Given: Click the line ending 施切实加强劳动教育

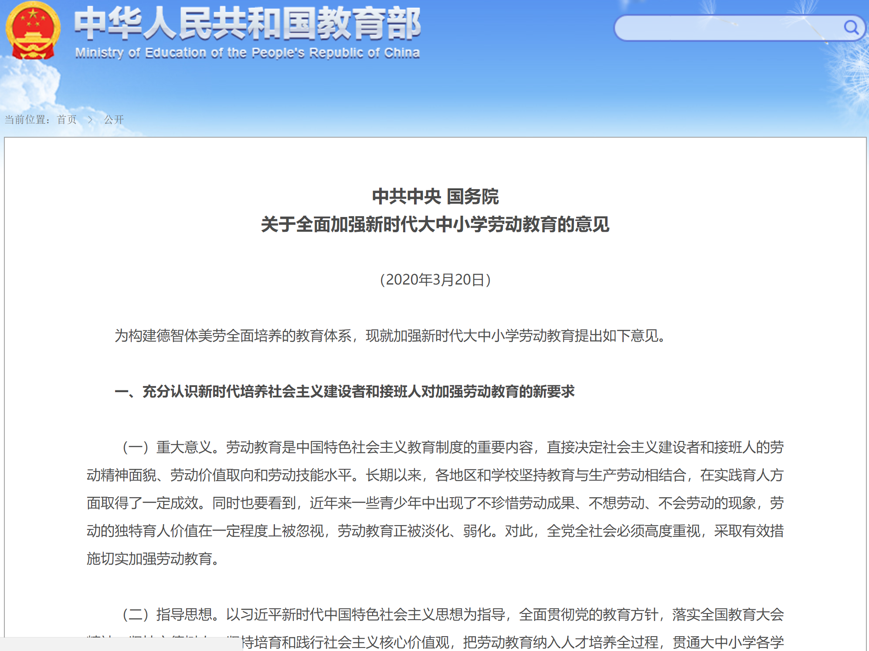Looking at the screenshot, I should pyautogui.click(x=153, y=559).
